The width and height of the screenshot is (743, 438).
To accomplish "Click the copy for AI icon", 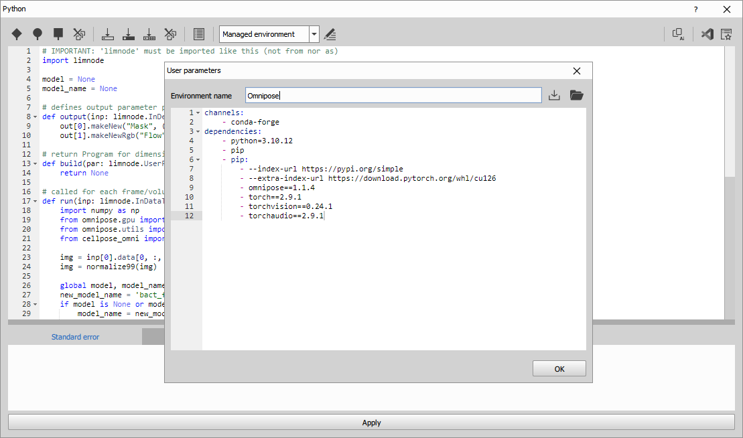I will pyautogui.click(x=678, y=34).
